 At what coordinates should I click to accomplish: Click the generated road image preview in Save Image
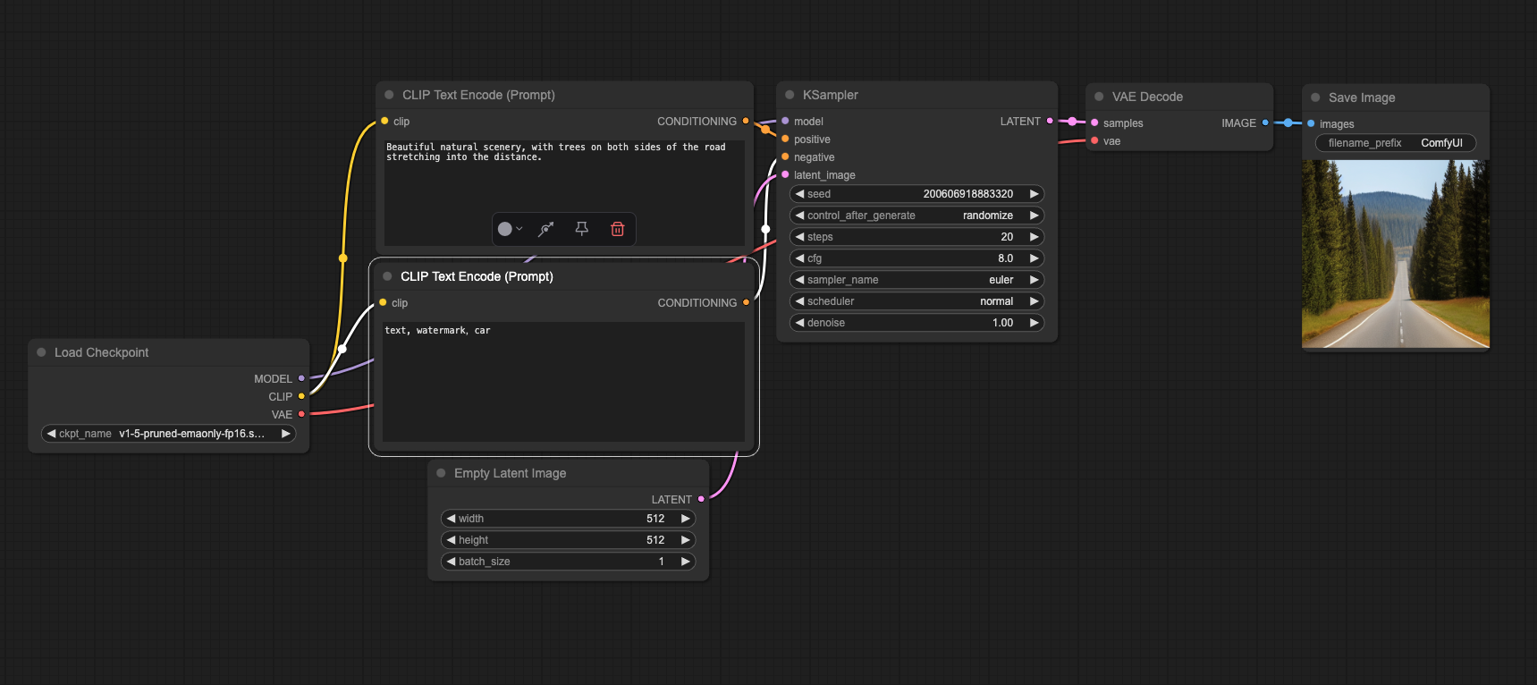(1396, 254)
